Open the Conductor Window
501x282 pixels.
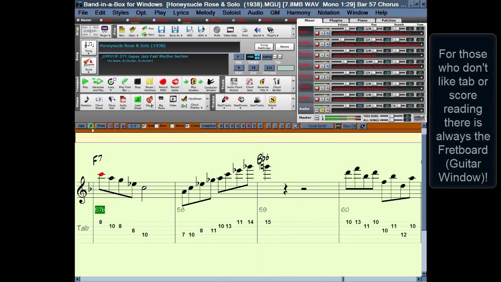click(x=211, y=84)
